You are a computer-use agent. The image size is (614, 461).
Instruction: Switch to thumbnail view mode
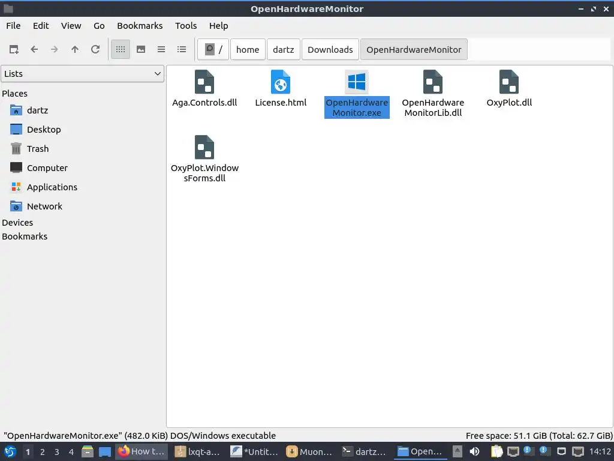pos(141,49)
